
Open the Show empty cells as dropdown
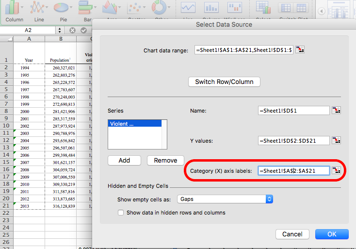click(225, 199)
